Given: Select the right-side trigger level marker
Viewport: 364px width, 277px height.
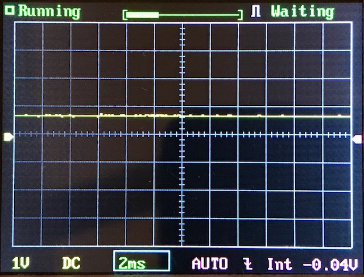Looking at the screenshot, I should point(357,139).
